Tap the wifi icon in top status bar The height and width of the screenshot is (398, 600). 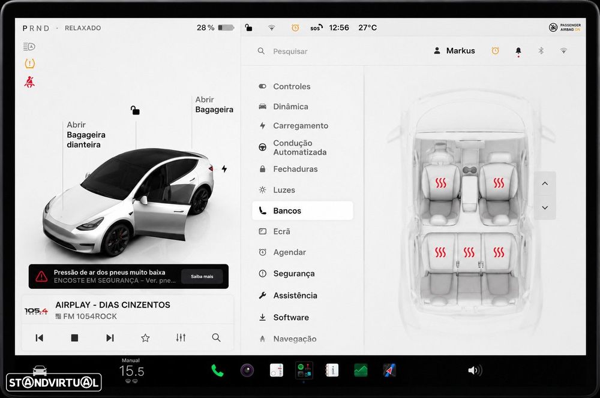271,28
